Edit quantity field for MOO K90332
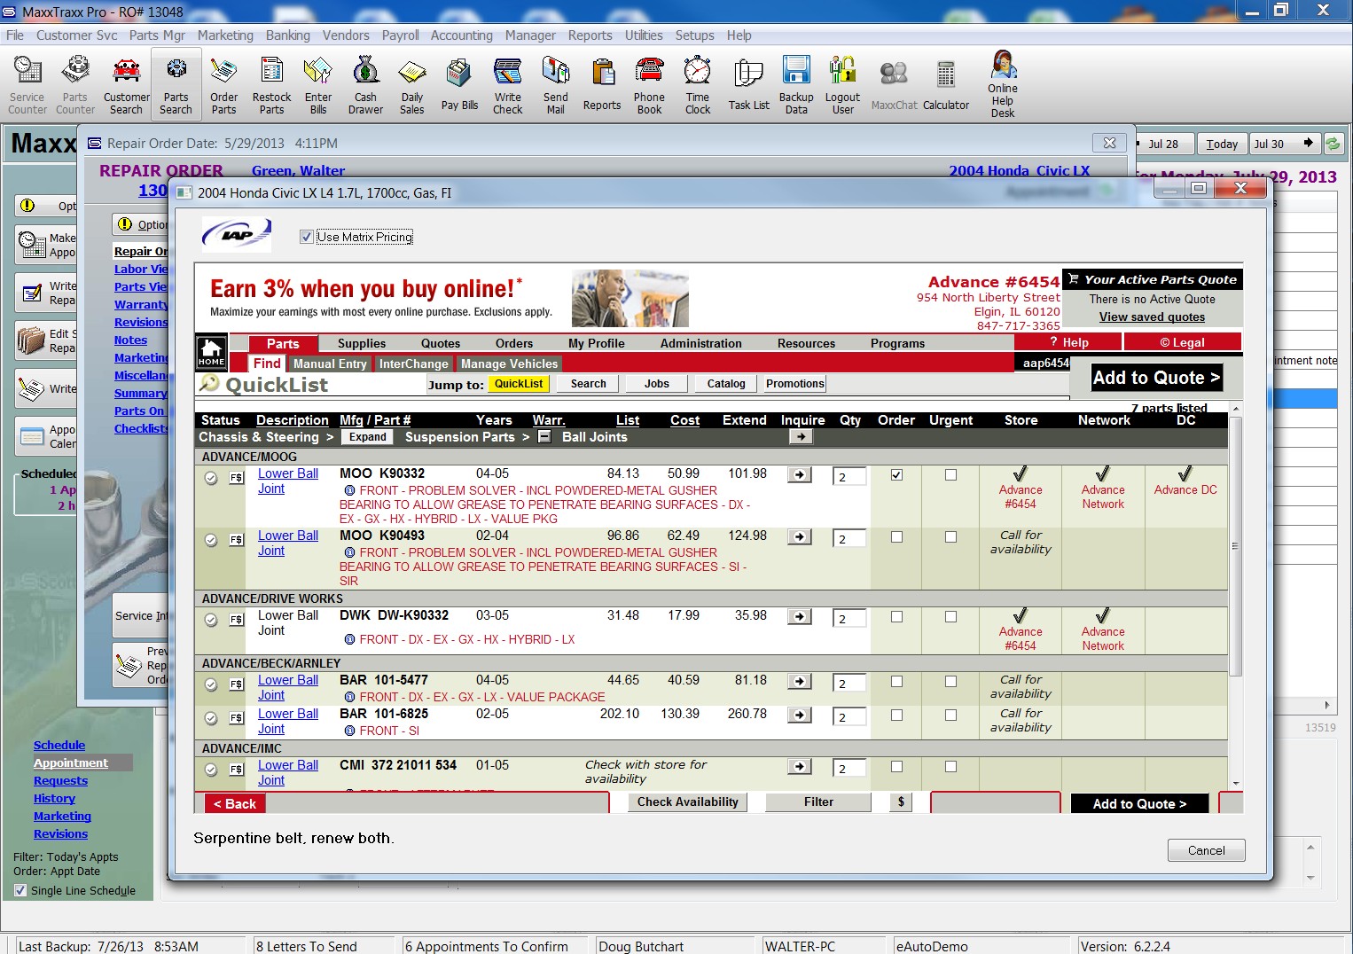Screen dimensions: 1353x954 pyautogui.click(x=849, y=477)
